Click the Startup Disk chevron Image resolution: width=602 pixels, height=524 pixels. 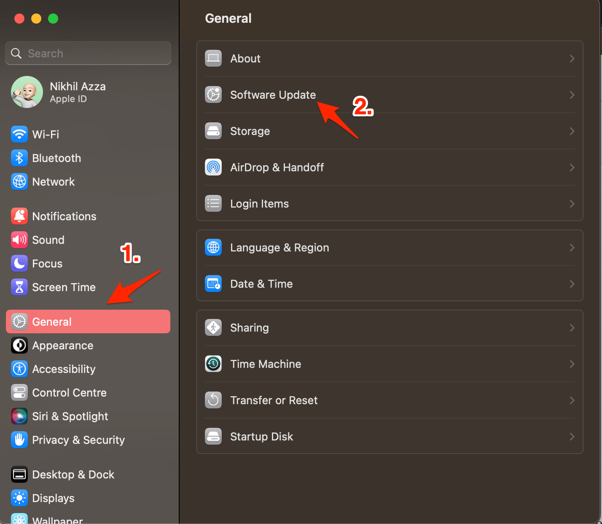tap(572, 437)
